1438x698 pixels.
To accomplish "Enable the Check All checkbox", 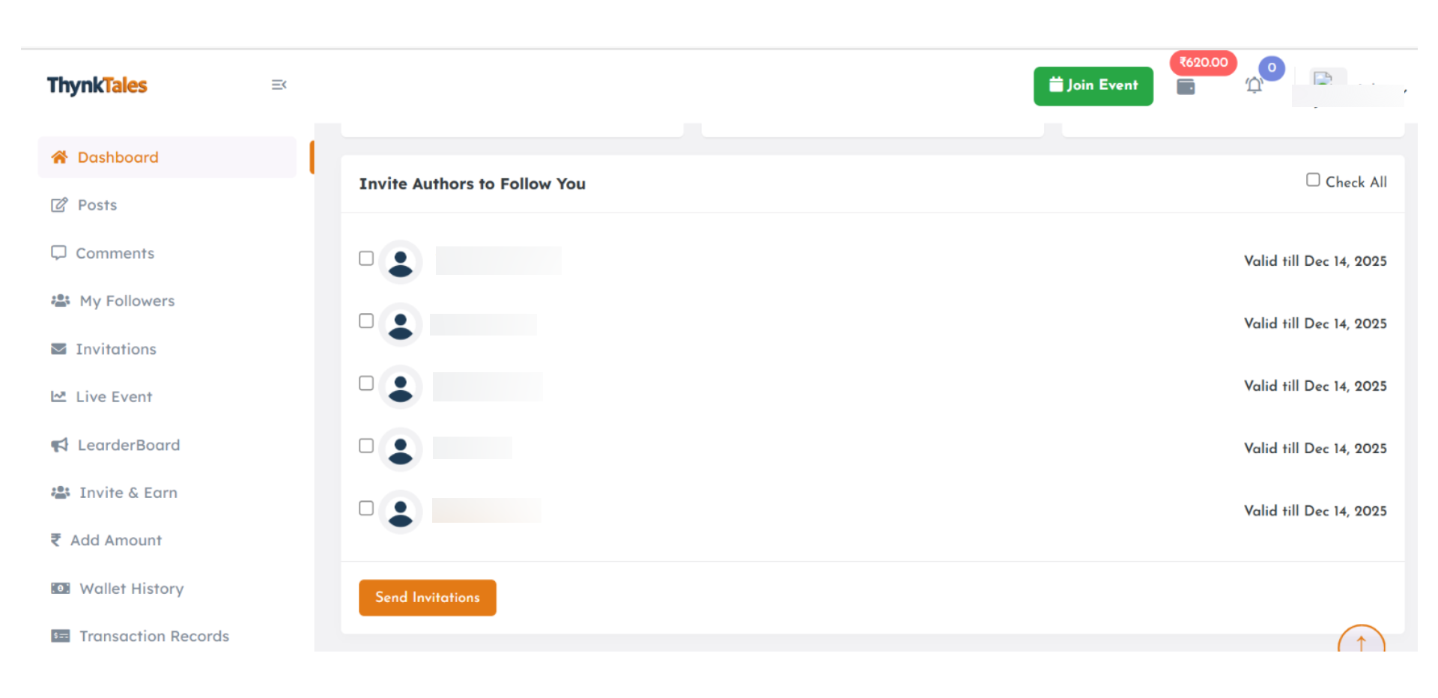I will click(x=1313, y=180).
